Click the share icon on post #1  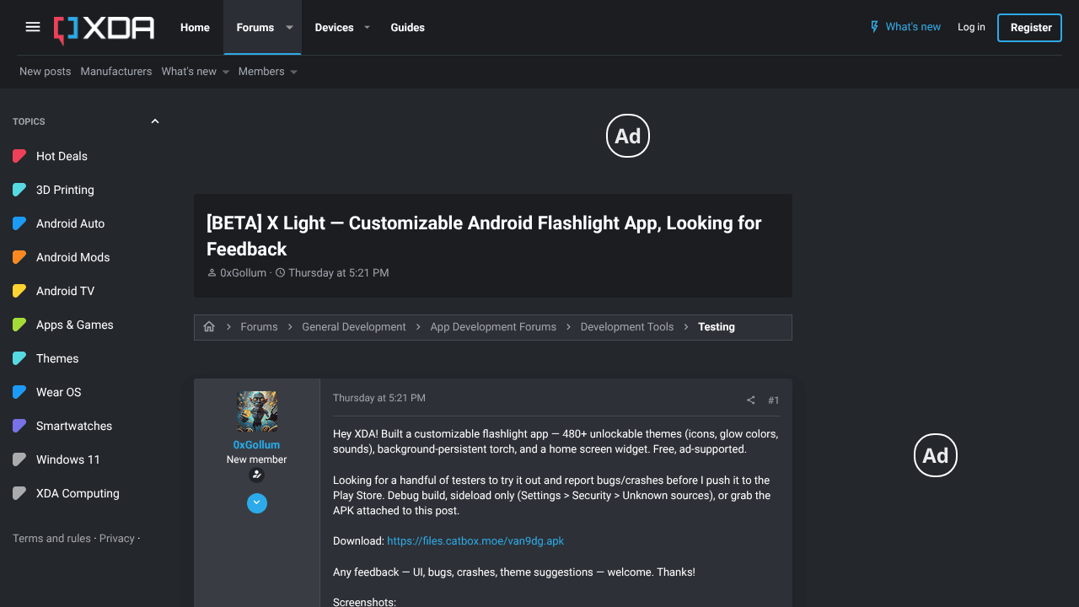[x=750, y=400]
